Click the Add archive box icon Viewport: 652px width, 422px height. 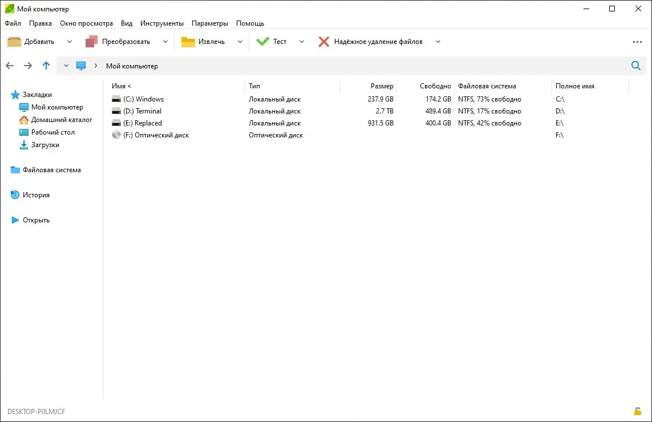pyautogui.click(x=14, y=42)
